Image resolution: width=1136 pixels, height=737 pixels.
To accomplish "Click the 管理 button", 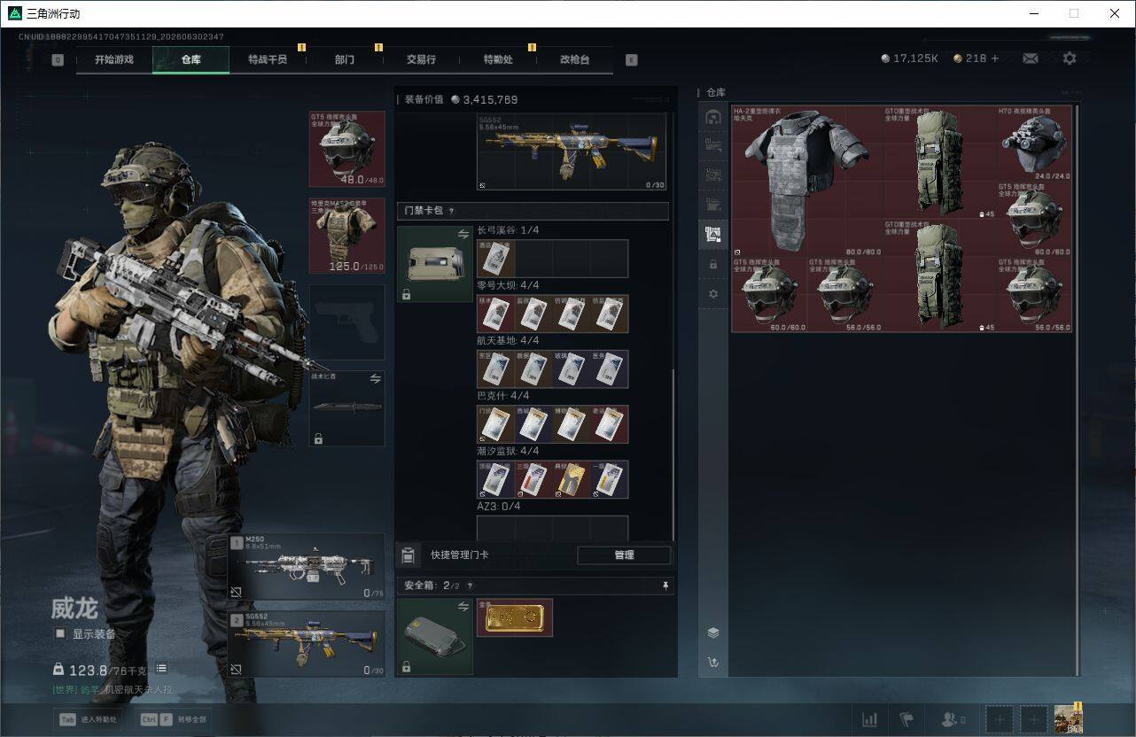I will click(624, 555).
